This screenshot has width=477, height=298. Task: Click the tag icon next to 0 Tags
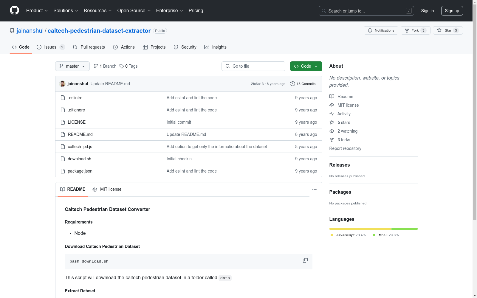[122, 66]
